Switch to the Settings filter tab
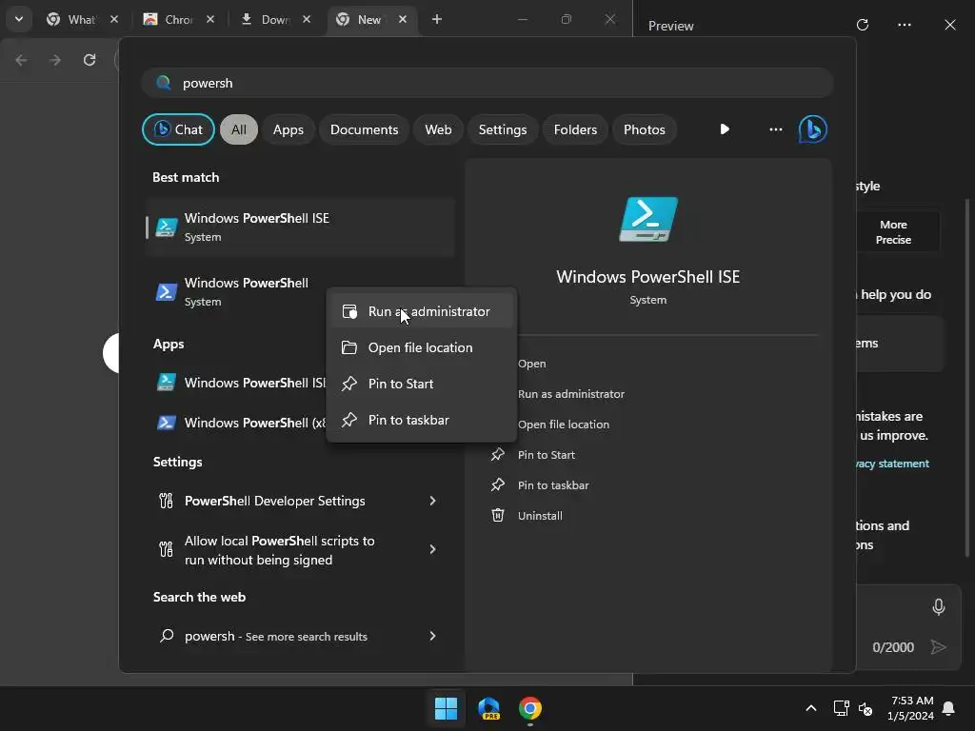The width and height of the screenshot is (975, 731). [x=503, y=129]
